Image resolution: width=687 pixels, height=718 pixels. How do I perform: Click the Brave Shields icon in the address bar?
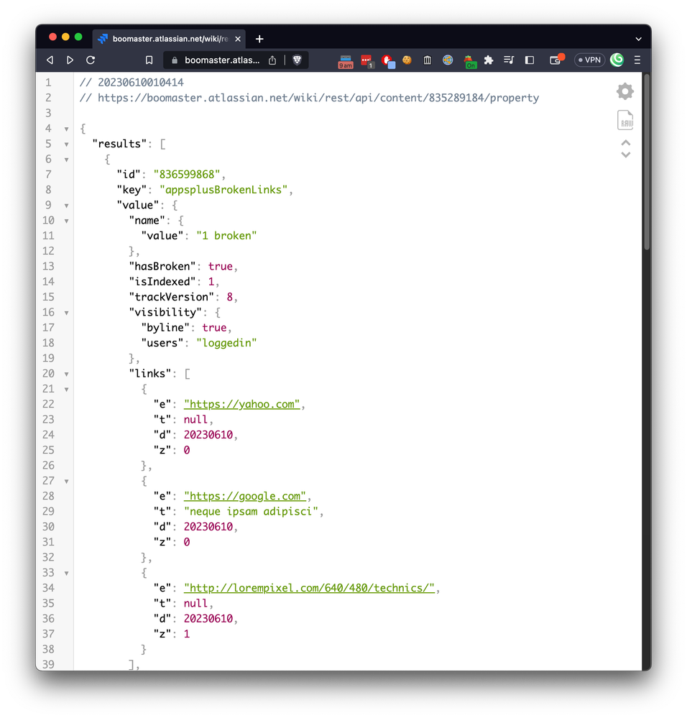pos(297,60)
